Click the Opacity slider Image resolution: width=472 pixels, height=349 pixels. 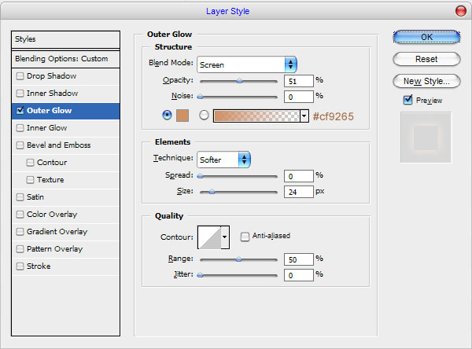(x=239, y=80)
